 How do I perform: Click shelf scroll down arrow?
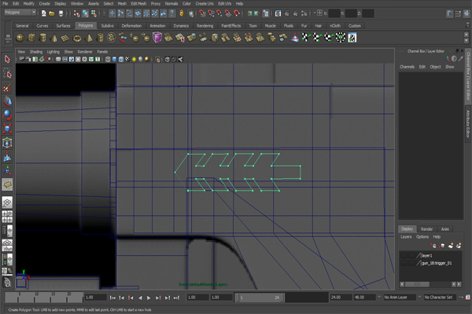coord(466,41)
